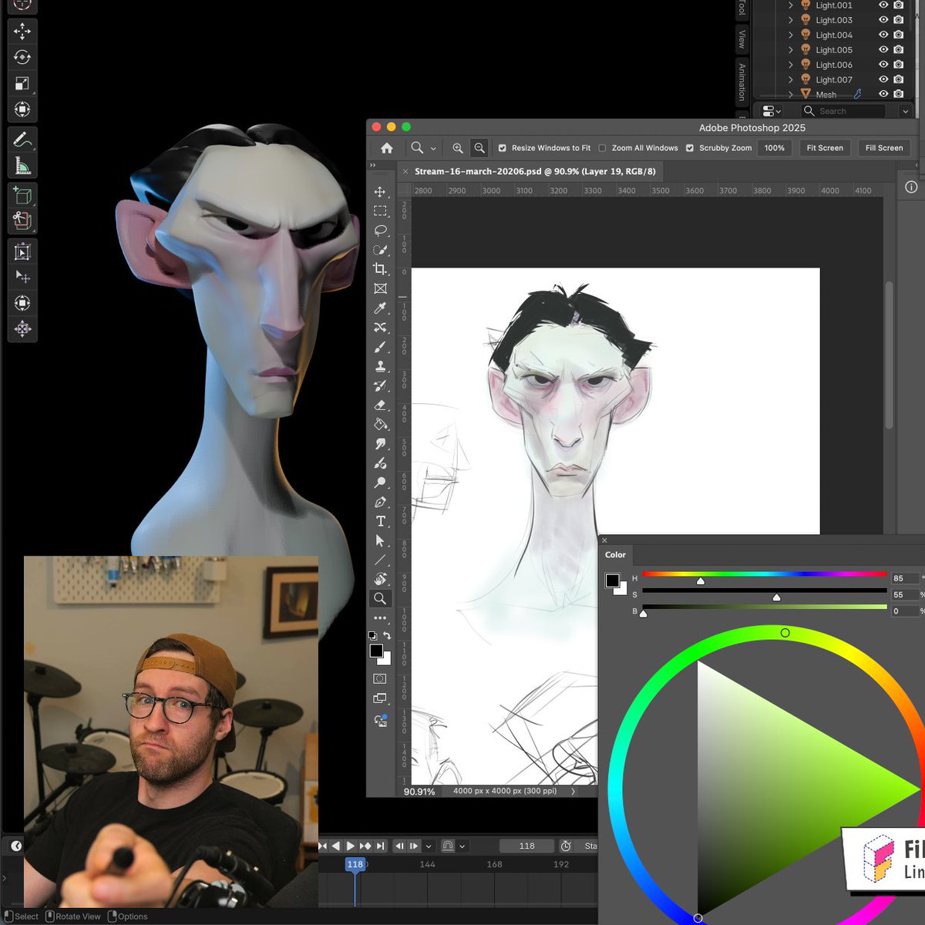Select the Clone Stamp tool
The width and height of the screenshot is (925, 925).
coord(380,366)
